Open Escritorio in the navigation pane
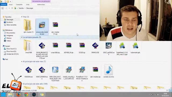172x97 pixels. pyautogui.click(x=10, y=22)
